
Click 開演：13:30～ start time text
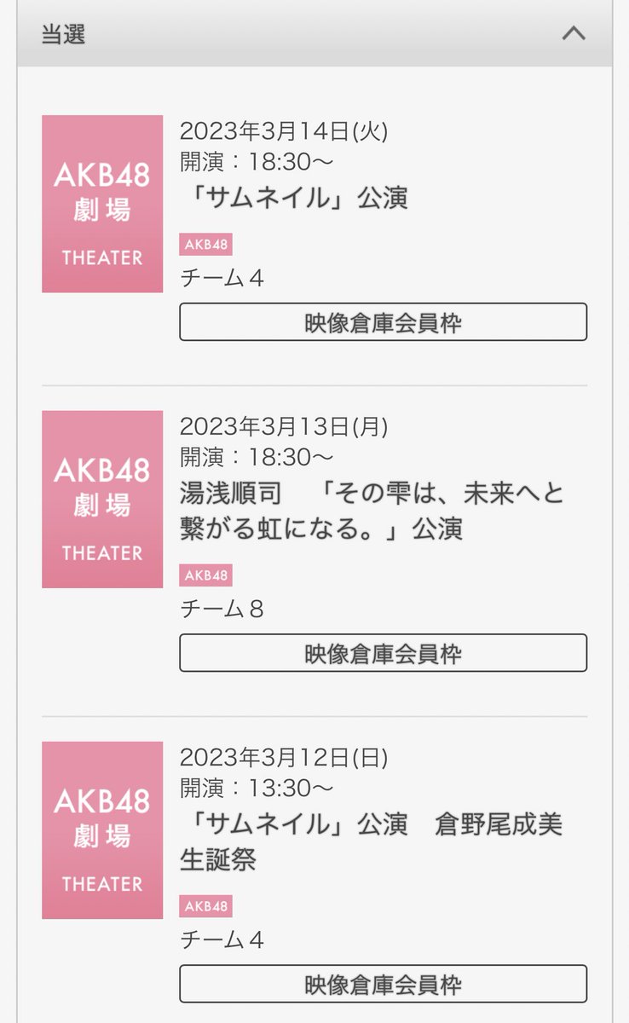[x=257, y=789]
